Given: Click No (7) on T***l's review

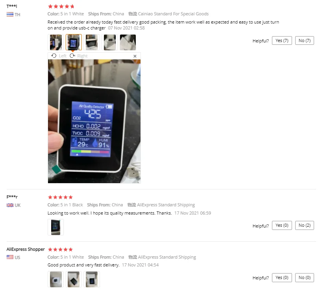Looking at the screenshot, I should pos(304,40).
